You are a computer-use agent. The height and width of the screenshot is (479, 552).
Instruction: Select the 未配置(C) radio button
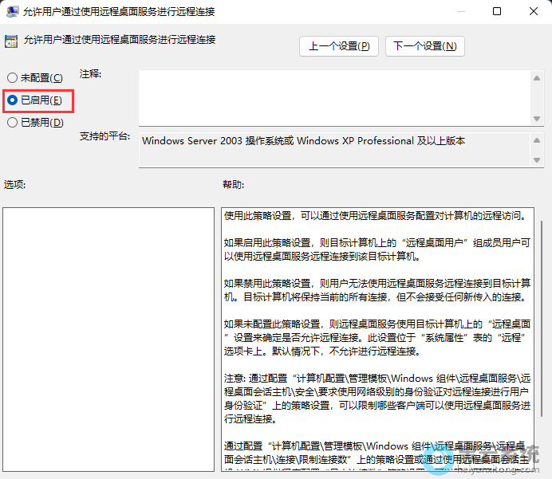[12, 78]
